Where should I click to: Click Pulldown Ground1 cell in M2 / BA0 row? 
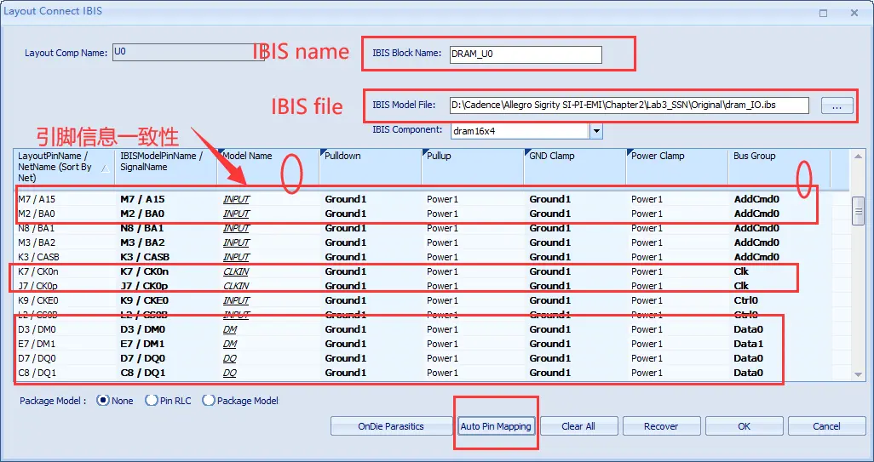370,214
